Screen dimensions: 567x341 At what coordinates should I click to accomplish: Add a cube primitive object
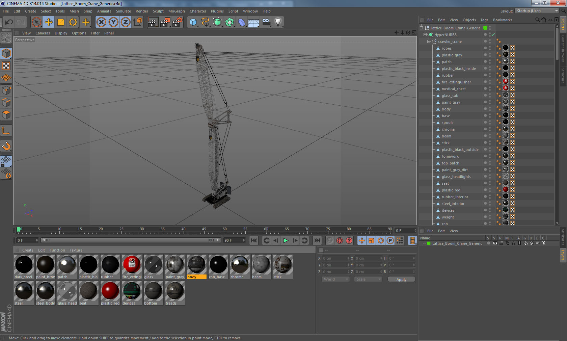click(x=193, y=22)
